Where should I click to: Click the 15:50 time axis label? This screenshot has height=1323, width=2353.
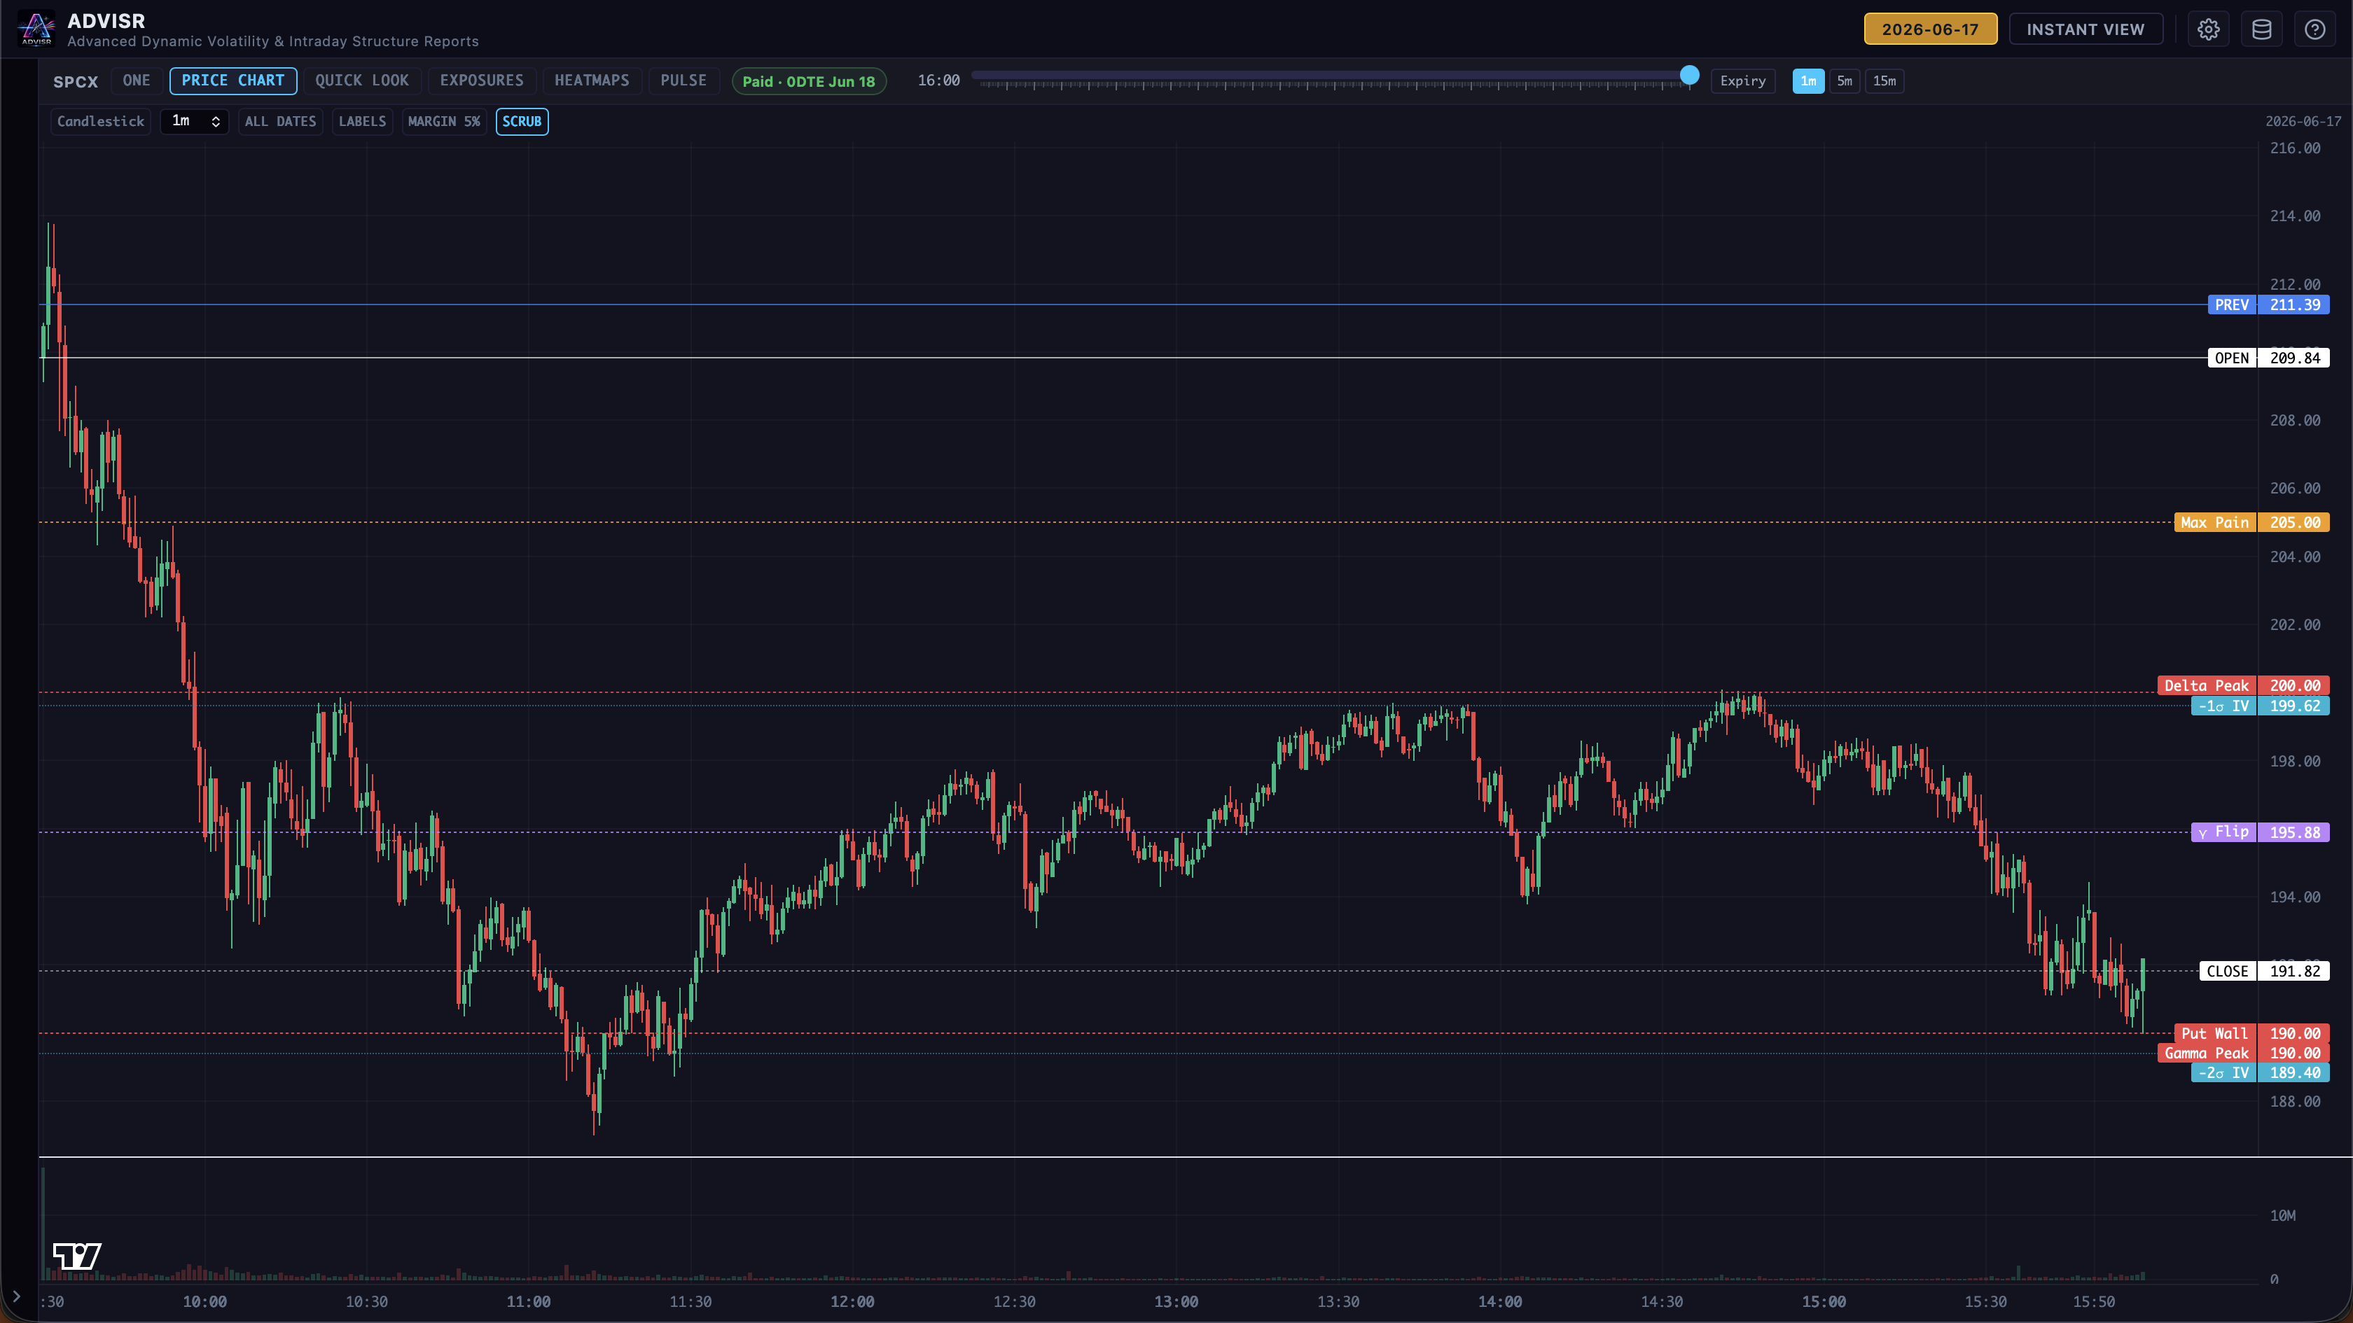coord(2094,1302)
